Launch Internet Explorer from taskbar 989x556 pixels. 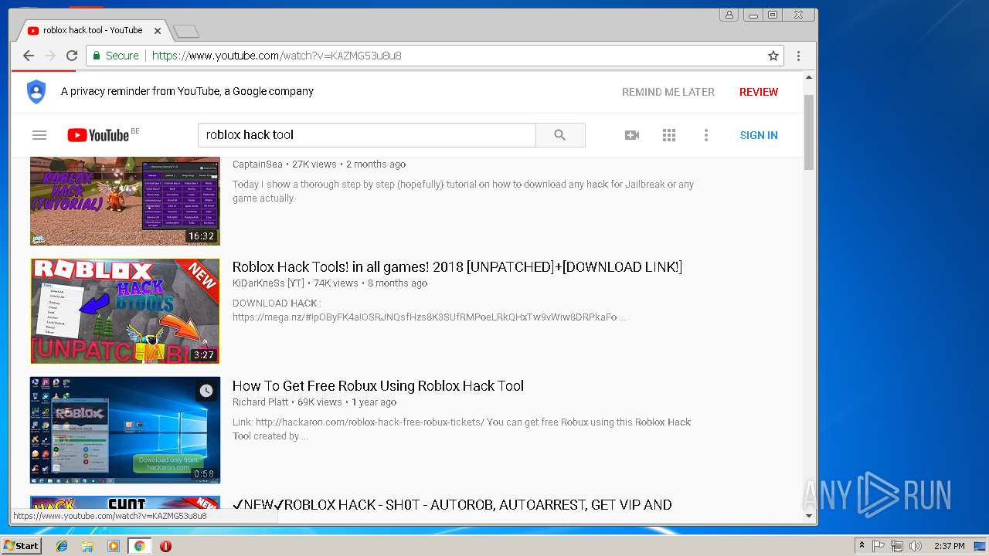tap(62, 546)
